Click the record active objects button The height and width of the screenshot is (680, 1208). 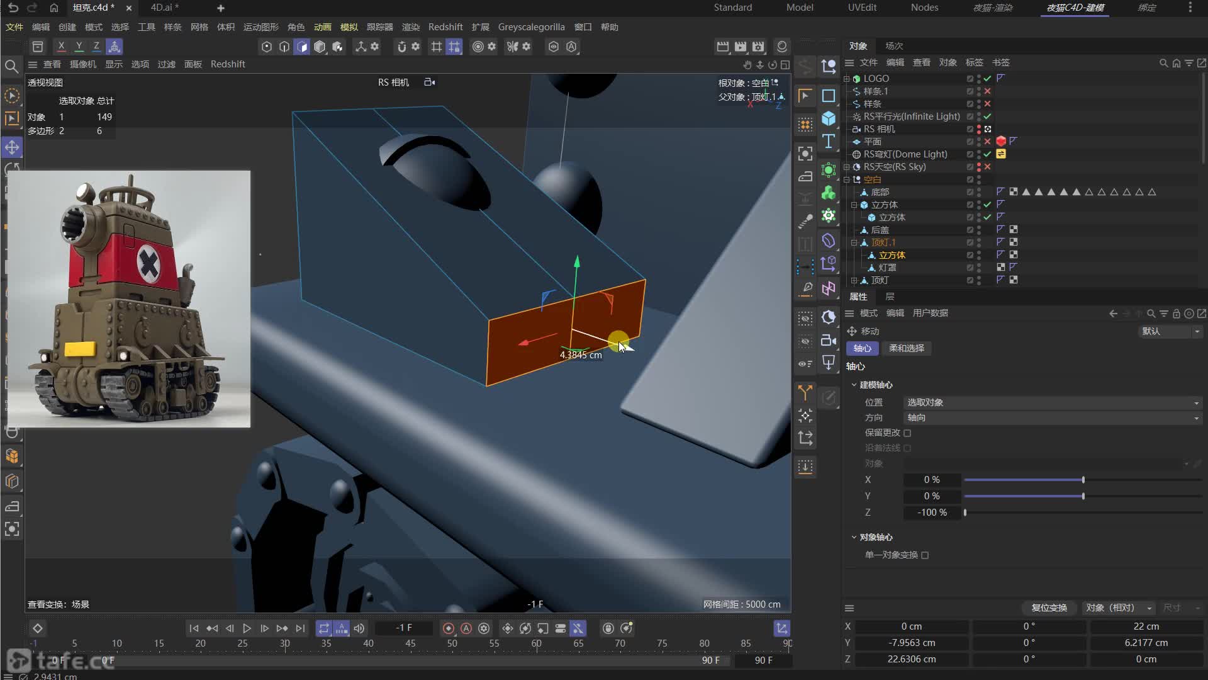[x=449, y=628]
